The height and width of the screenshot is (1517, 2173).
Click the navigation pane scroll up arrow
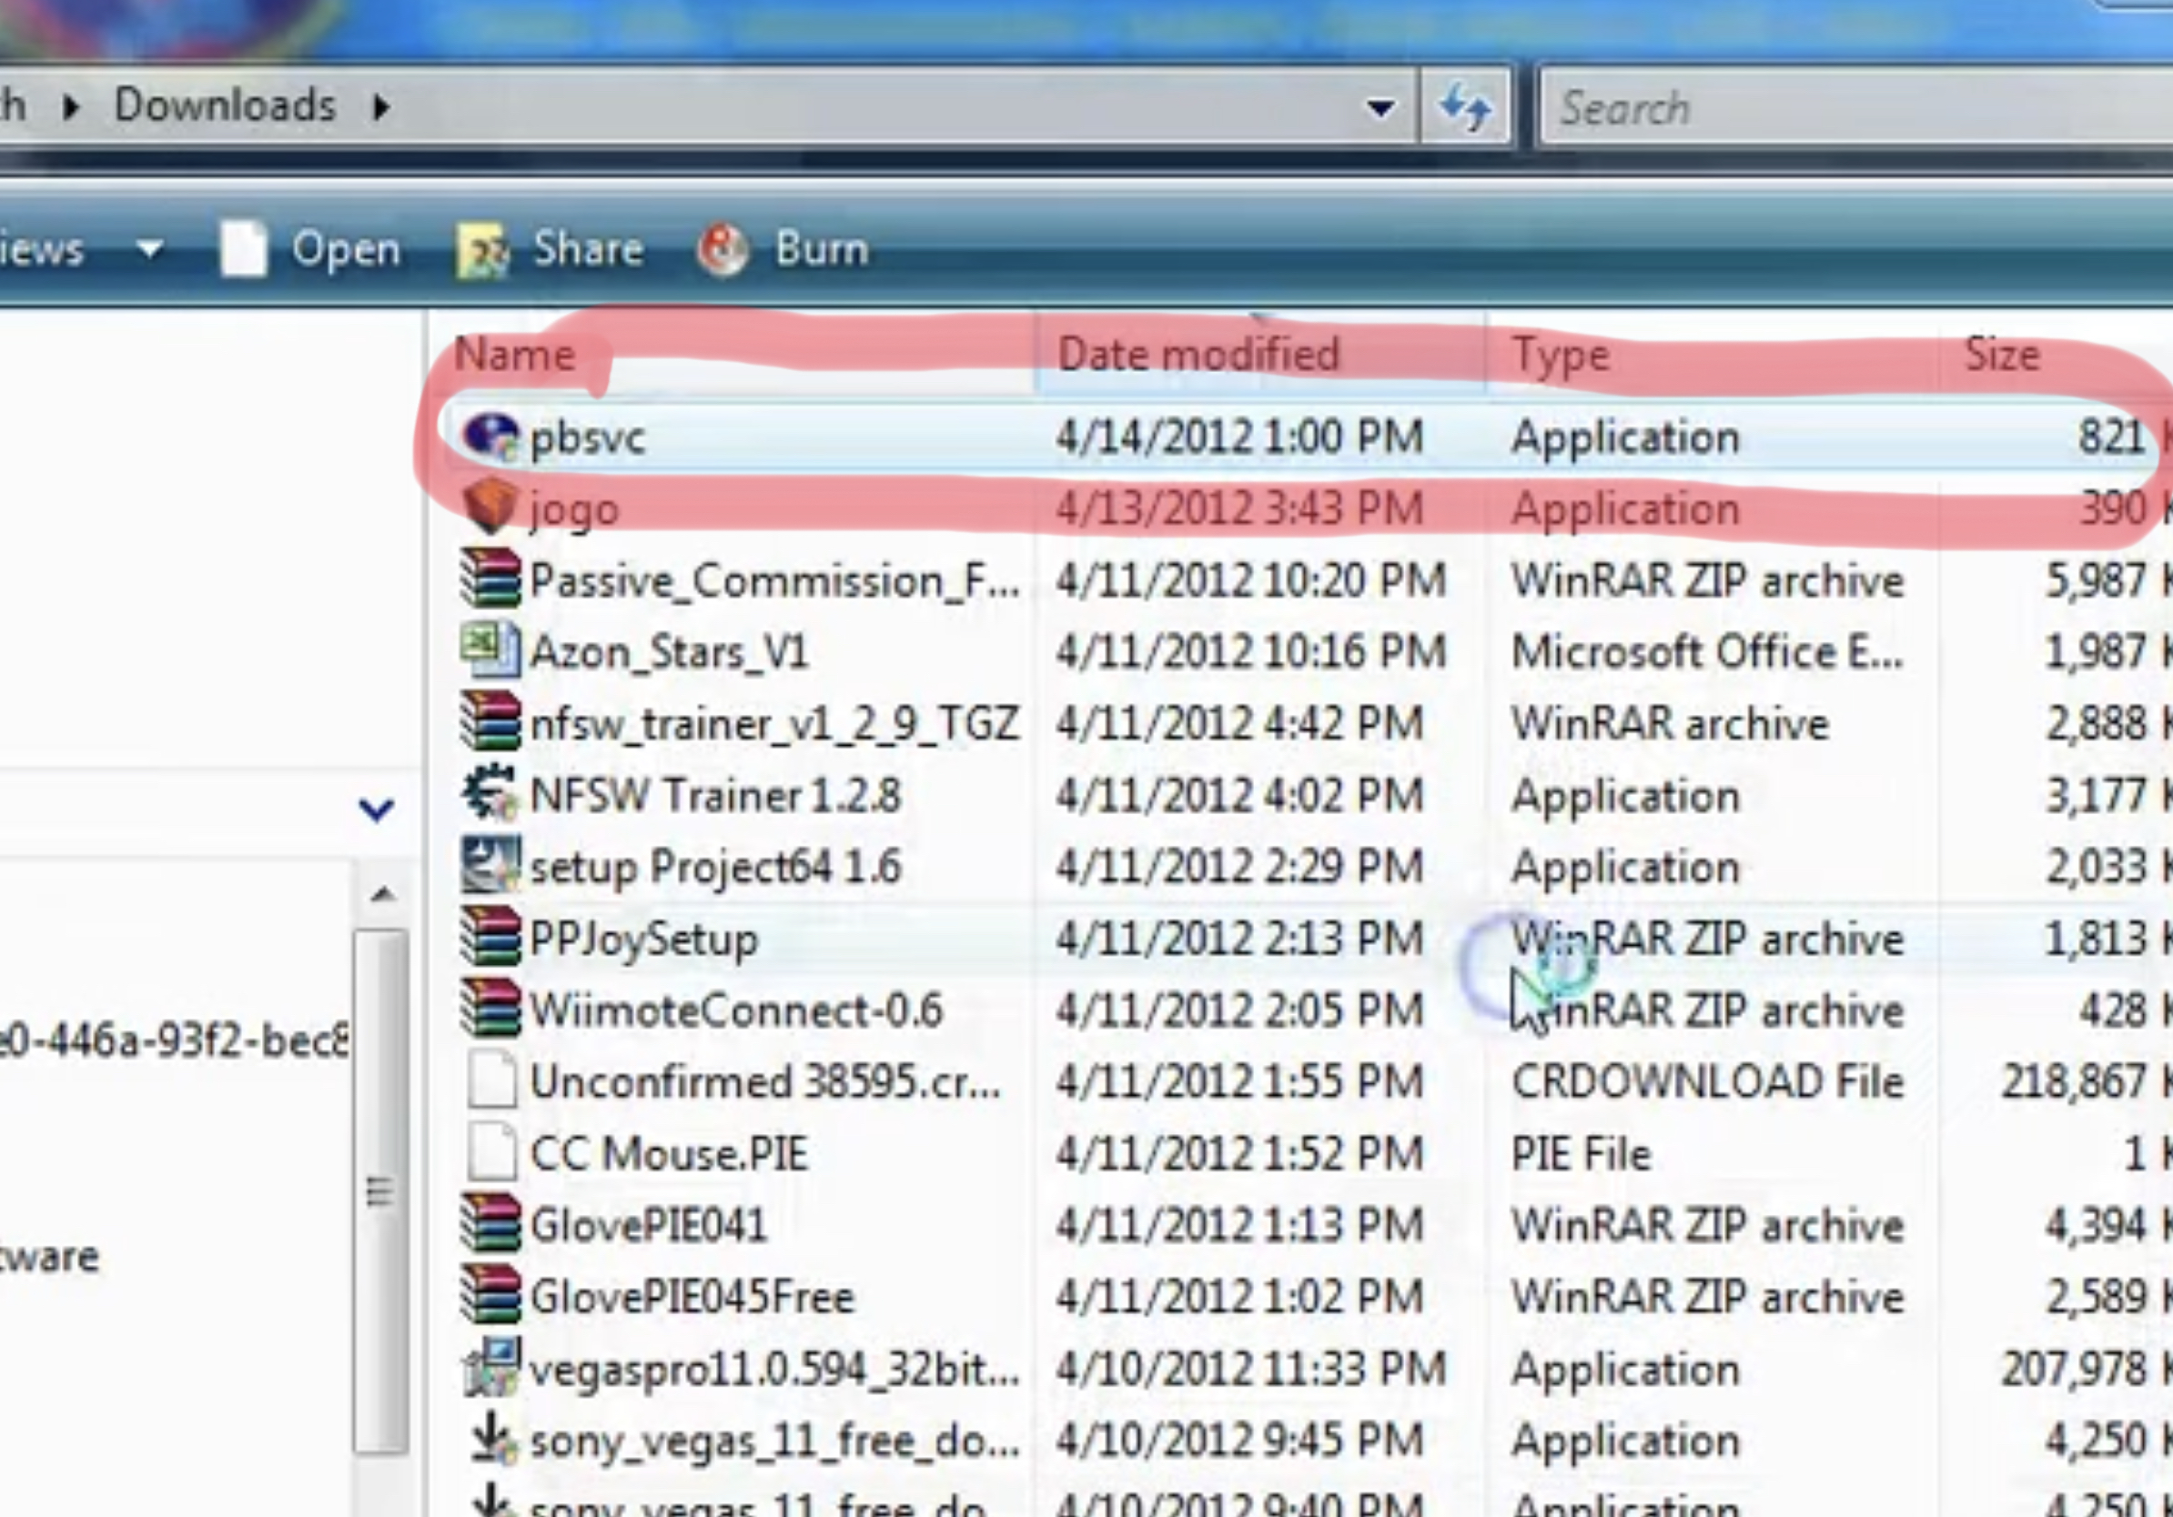(x=382, y=895)
